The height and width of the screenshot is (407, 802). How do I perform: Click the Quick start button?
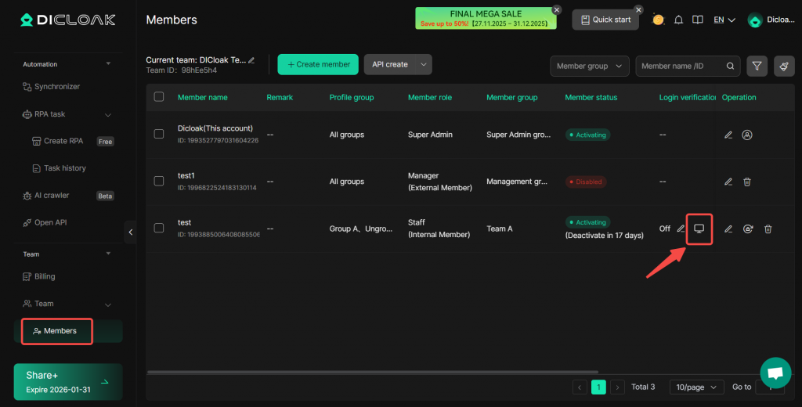(605, 20)
